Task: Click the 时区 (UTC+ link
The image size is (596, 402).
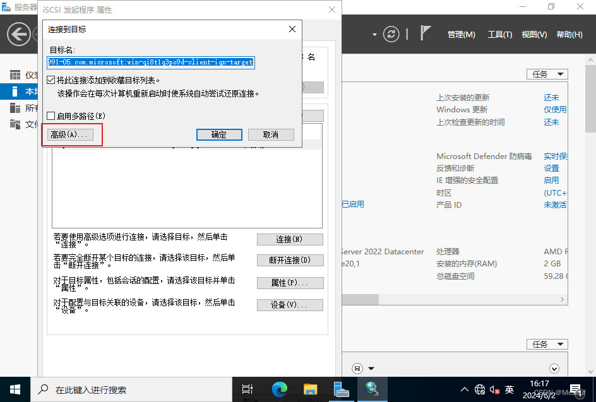Action: [555, 193]
